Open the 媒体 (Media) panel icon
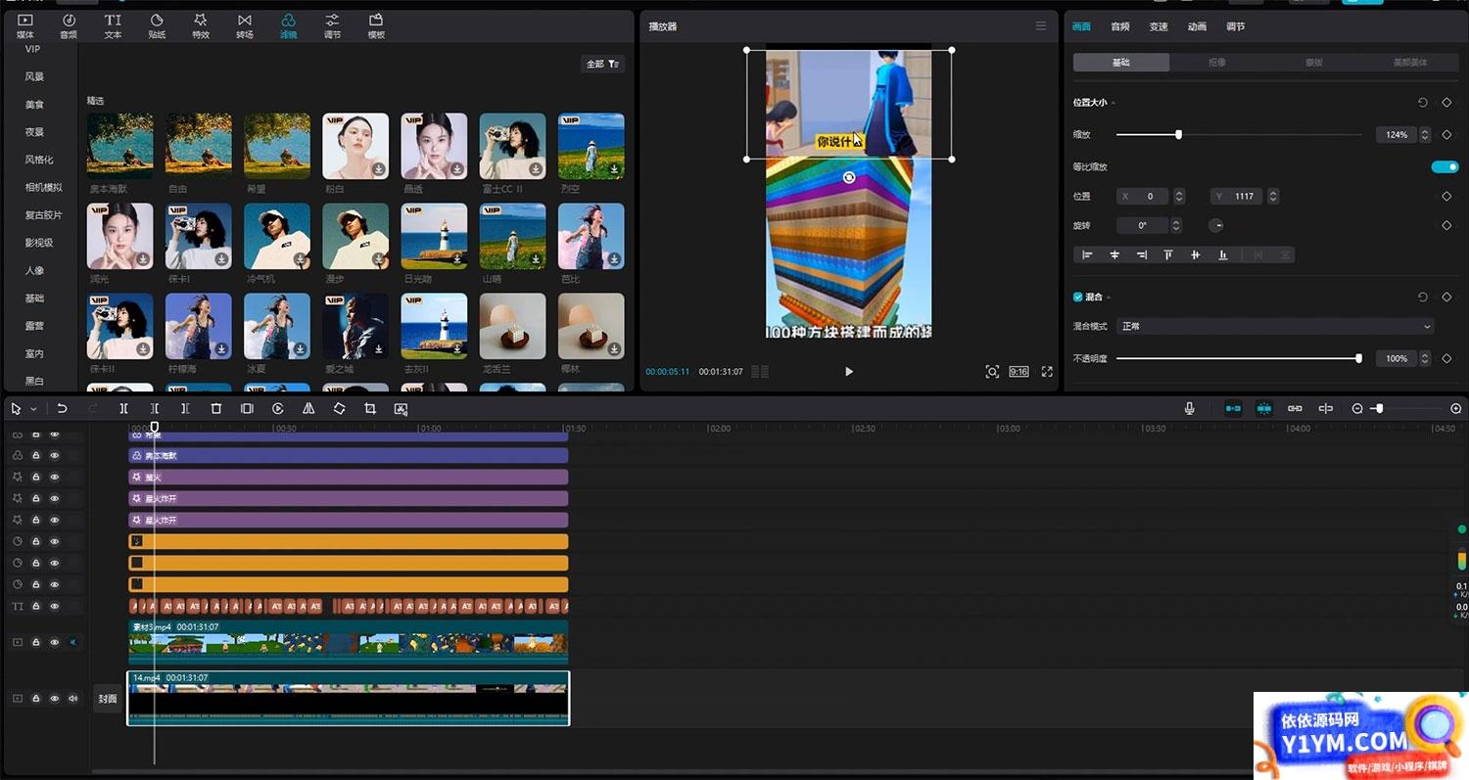 pos(24,25)
